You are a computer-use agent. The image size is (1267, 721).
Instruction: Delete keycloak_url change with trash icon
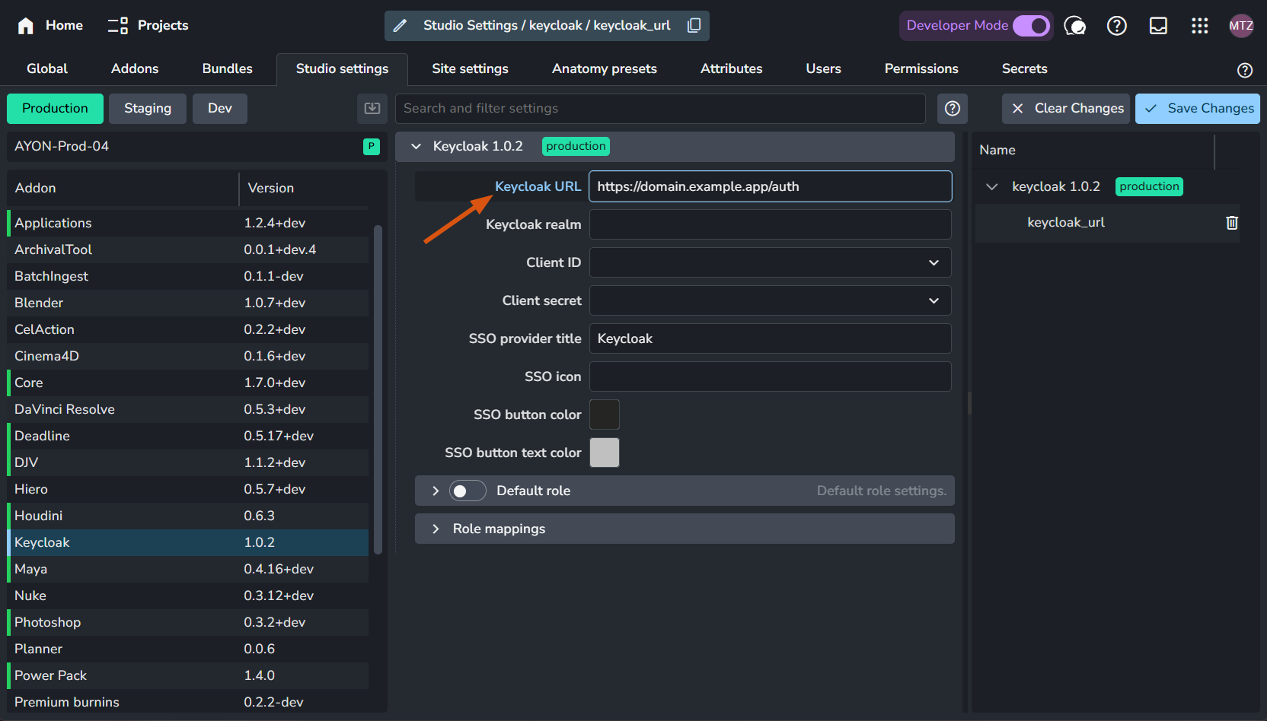click(1232, 223)
